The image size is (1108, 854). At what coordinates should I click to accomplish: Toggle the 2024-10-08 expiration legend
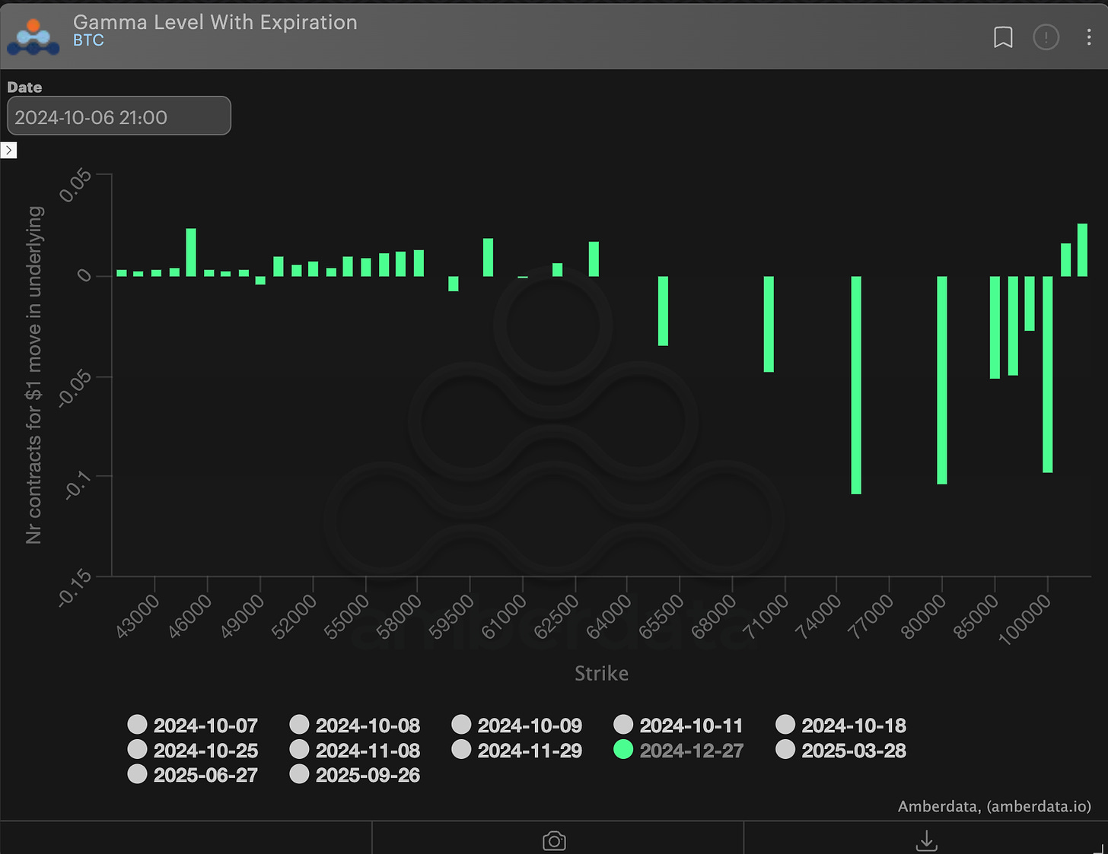(355, 725)
